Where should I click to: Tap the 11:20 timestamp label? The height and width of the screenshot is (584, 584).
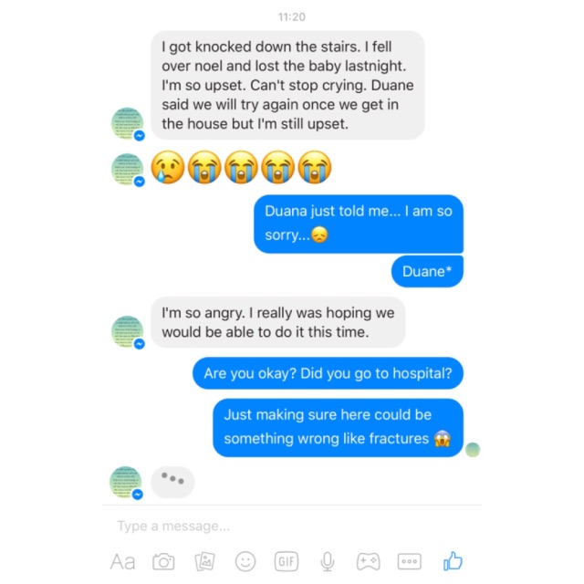[x=292, y=16]
